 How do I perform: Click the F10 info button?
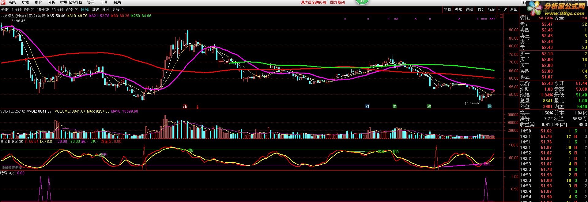click(x=481, y=9)
